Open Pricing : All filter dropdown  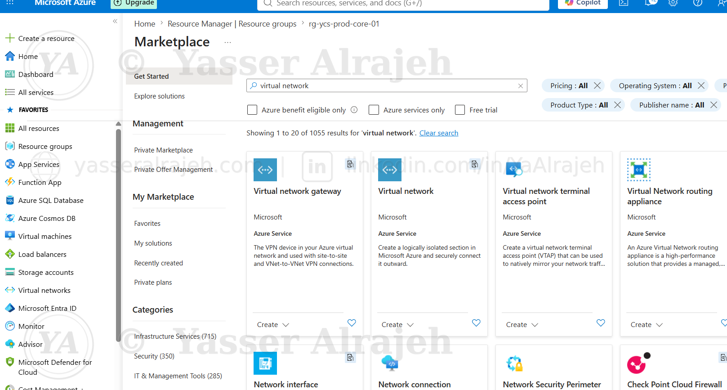pos(569,85)
